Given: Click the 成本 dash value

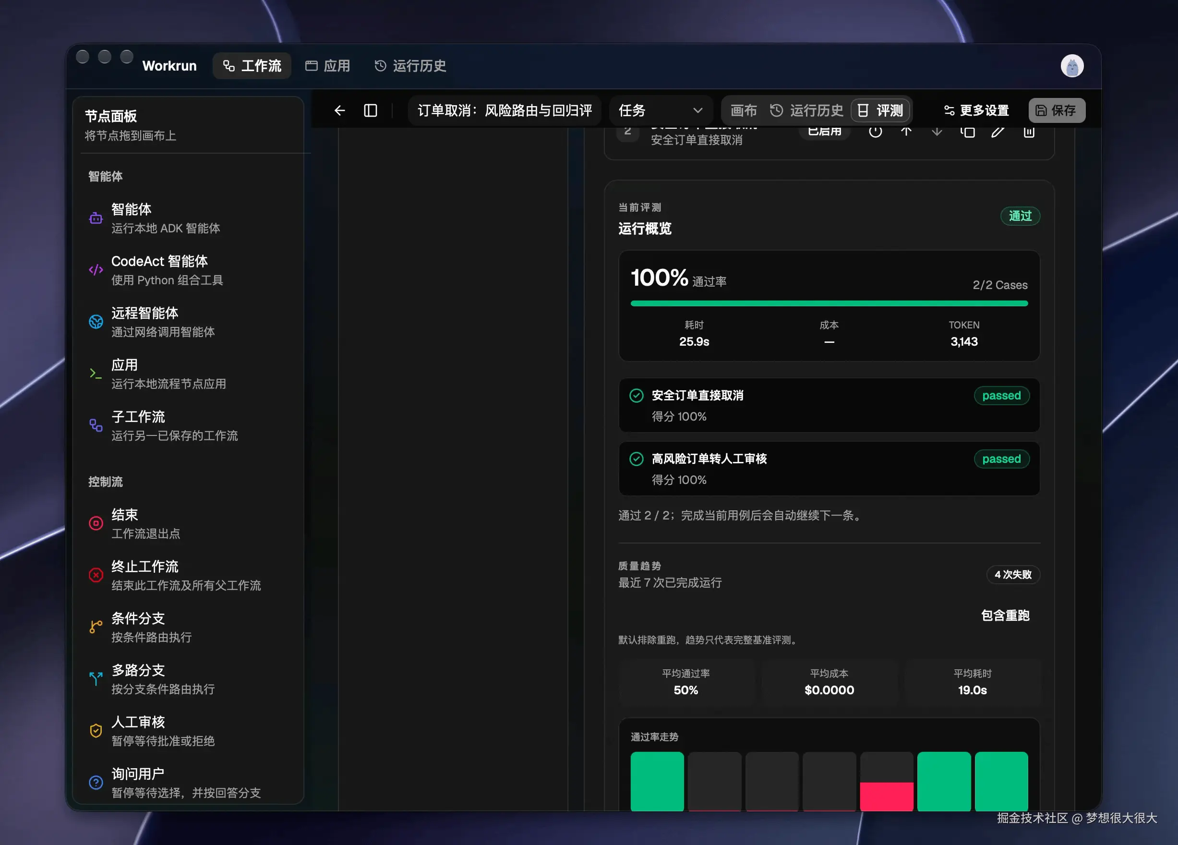Looking at the screenshot, I should click(829, 342).
